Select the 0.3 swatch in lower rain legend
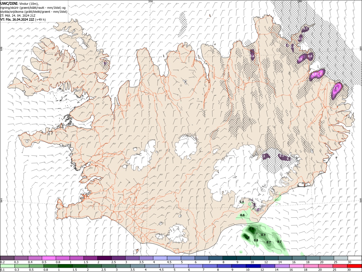This screenshot has height=272, width=362. coord(22,266)
